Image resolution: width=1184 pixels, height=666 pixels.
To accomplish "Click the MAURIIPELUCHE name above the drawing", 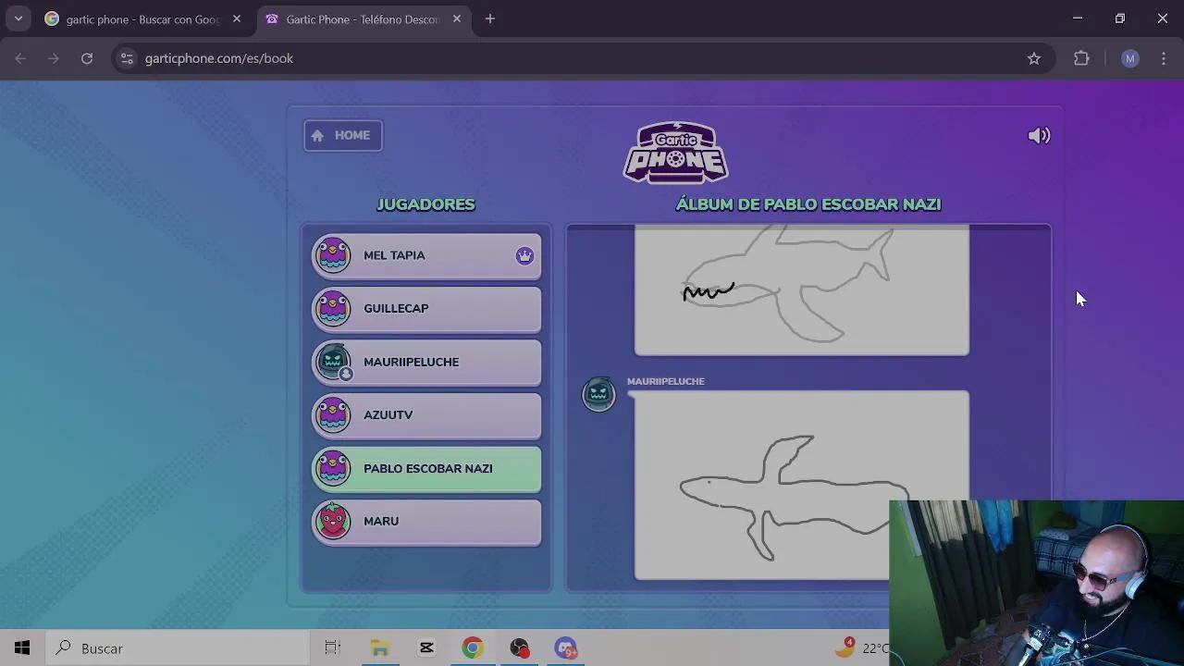I will tap(666, 381).
